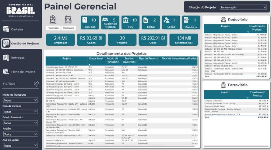Sort by Tipo de Parceria column header

point(148,58)
